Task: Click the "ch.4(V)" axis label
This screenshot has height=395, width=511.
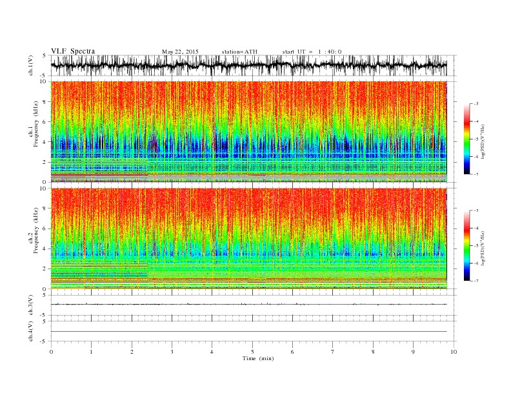Action: 31,331
